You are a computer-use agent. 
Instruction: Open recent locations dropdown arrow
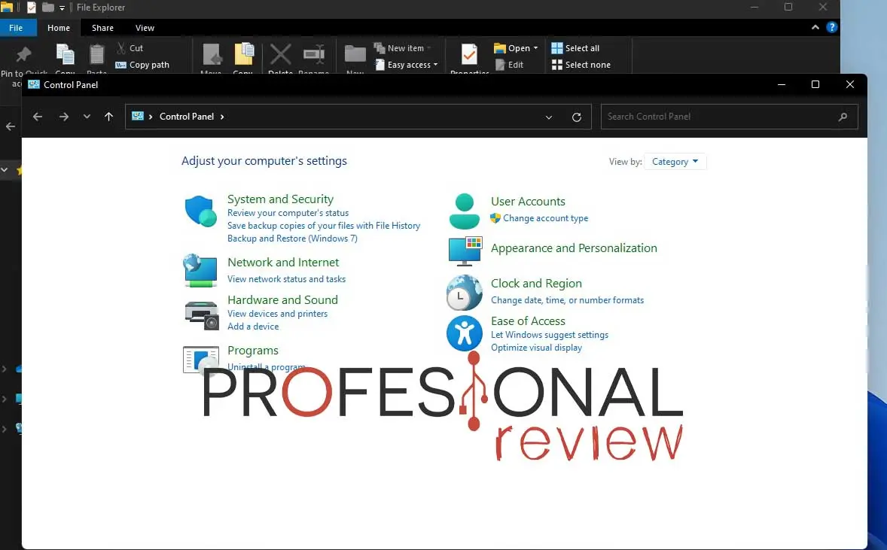[87, 117]
